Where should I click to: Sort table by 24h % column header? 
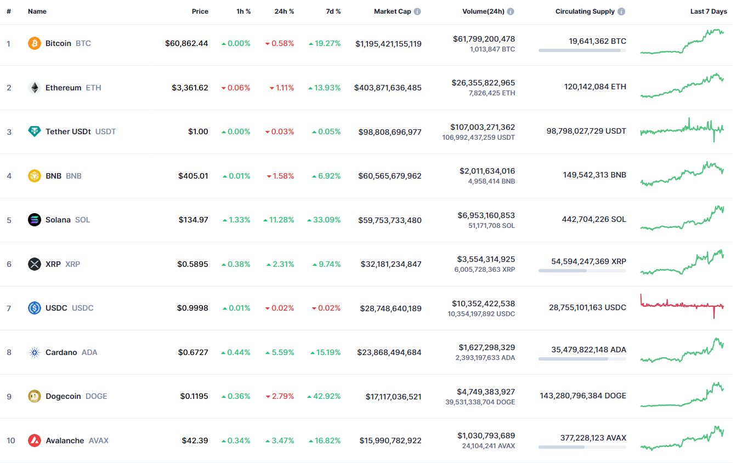284,12
